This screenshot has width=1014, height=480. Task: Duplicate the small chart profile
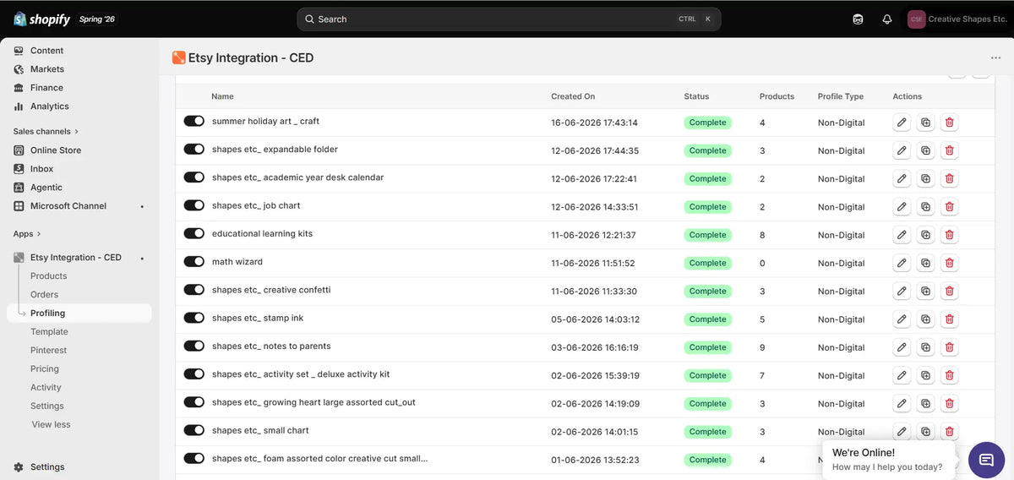[925, 431]
